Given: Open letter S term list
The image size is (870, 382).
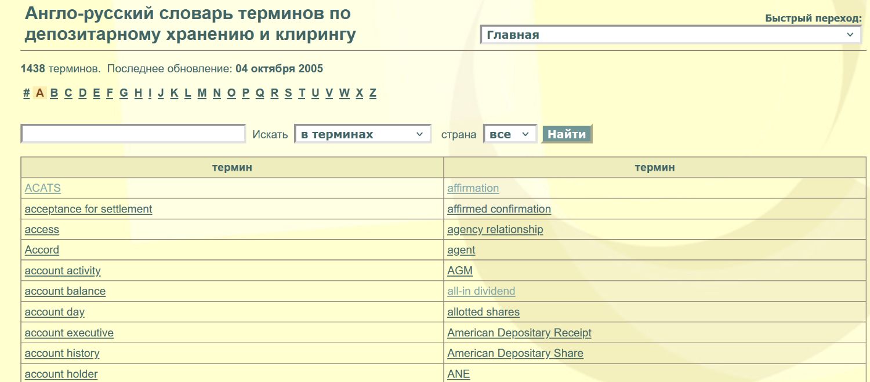Looking at the screenshot, I should 288,93.
